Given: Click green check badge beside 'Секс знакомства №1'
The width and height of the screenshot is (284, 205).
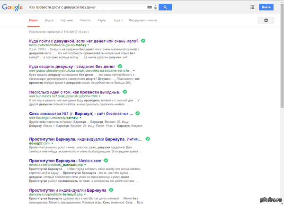Looking at the screenshot, I should [137, 113].
